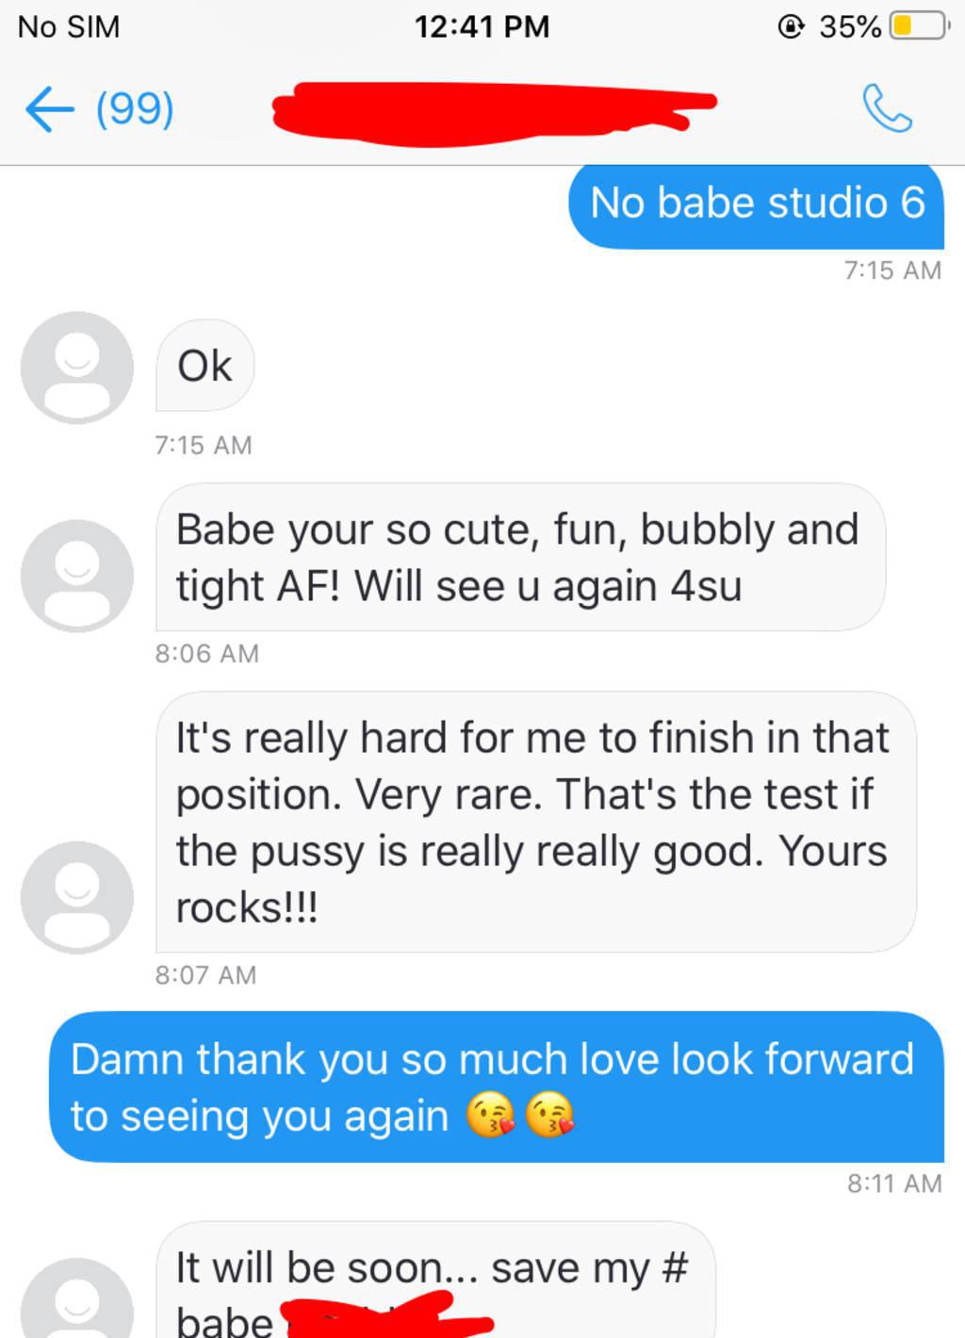Open contact info from the redacted name

click(x=490, y=111)
